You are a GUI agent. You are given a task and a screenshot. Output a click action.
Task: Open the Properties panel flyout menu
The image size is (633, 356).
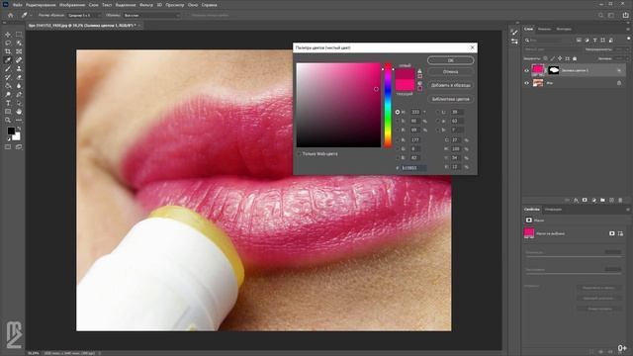(x=628, y=210)
